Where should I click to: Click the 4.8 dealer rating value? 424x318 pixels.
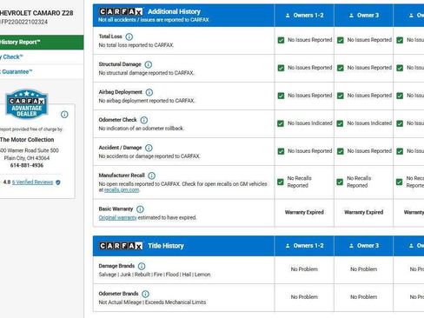coord(7,182)
